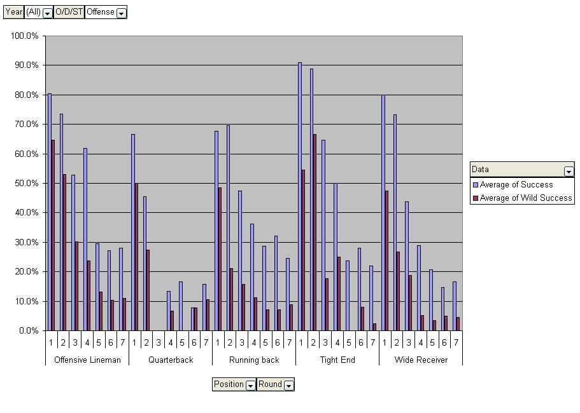This screenshot has height=413, width=580.
Task: Select the Average of Wild Success legend label
Action: 526,198
